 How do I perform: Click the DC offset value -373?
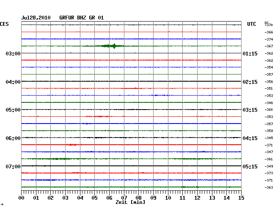[x=269, y=173]
